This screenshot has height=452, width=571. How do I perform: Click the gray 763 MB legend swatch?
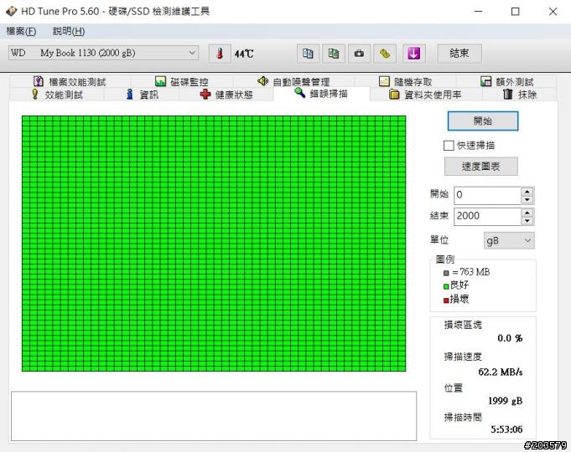coord(446,273)
